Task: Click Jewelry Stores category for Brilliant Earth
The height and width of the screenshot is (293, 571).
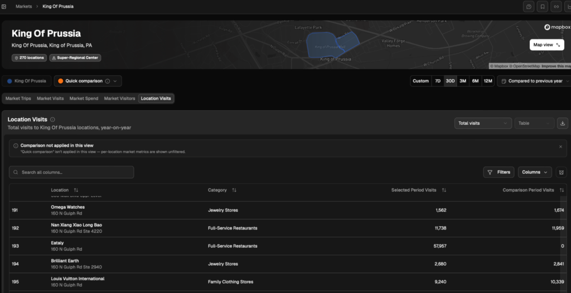Action: (x=223, y=264)
